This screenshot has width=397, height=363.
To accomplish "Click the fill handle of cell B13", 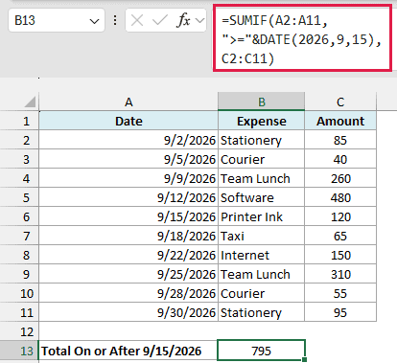I will click(x=304, y=360).
